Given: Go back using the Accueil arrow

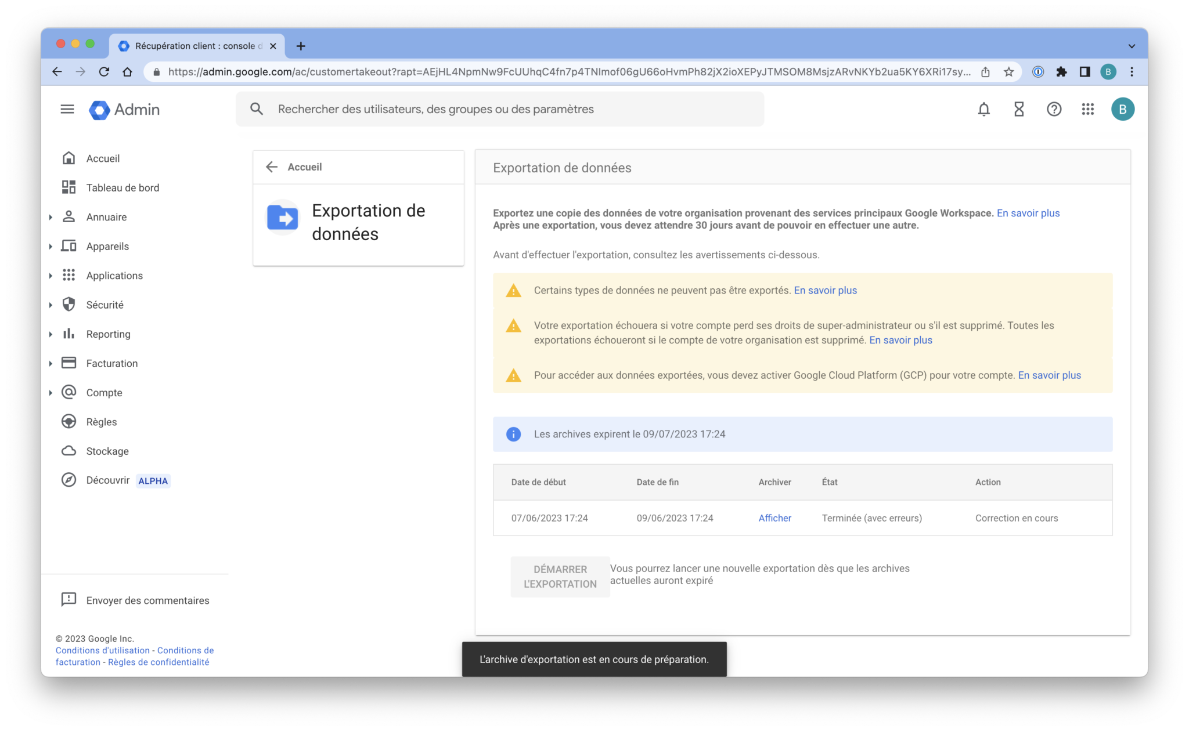Looking at the screenshot, I should 271,167.
